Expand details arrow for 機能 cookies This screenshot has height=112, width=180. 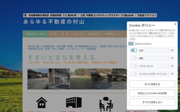[172, 58]
